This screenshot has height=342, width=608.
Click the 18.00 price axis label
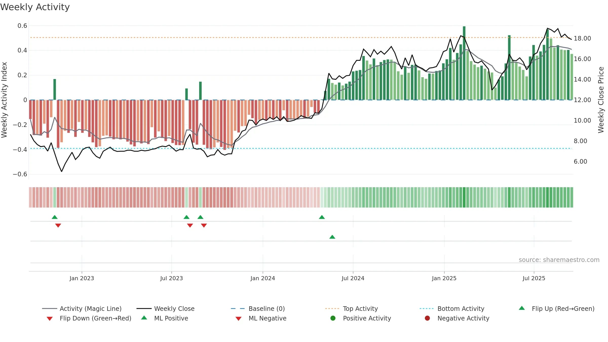582,39
